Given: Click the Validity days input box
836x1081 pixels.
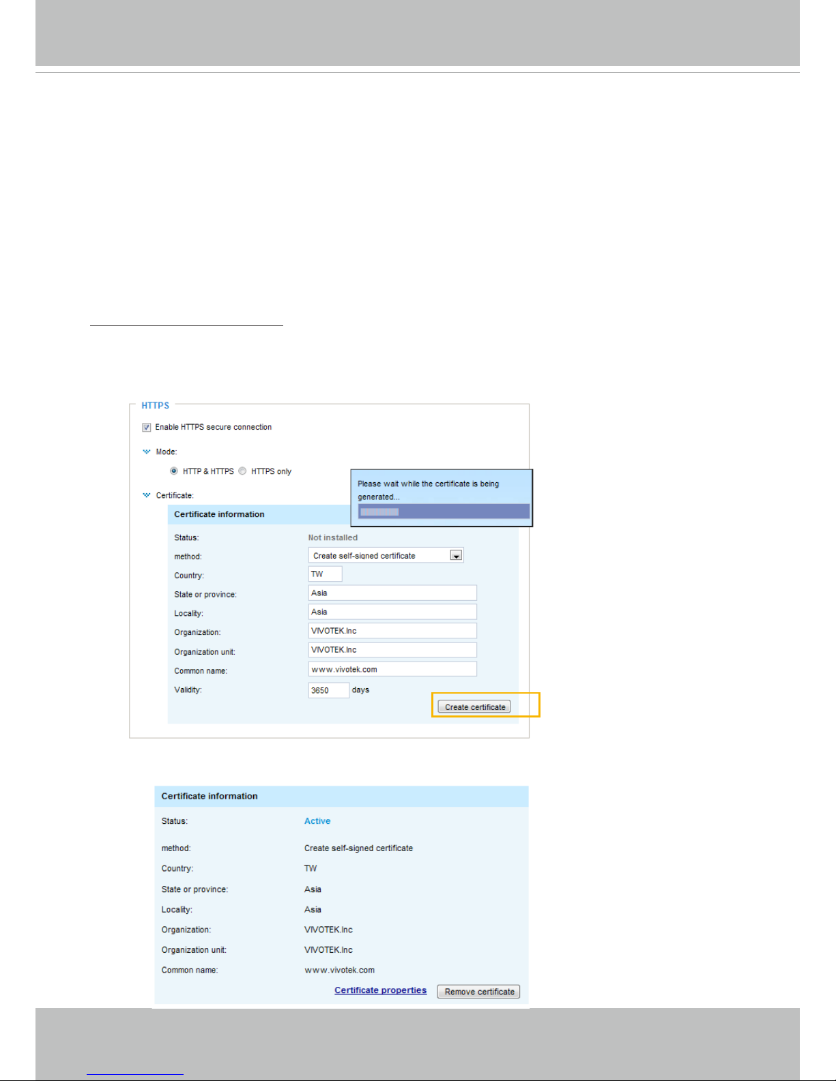Looking at the screenshot, I should point(328,690).
